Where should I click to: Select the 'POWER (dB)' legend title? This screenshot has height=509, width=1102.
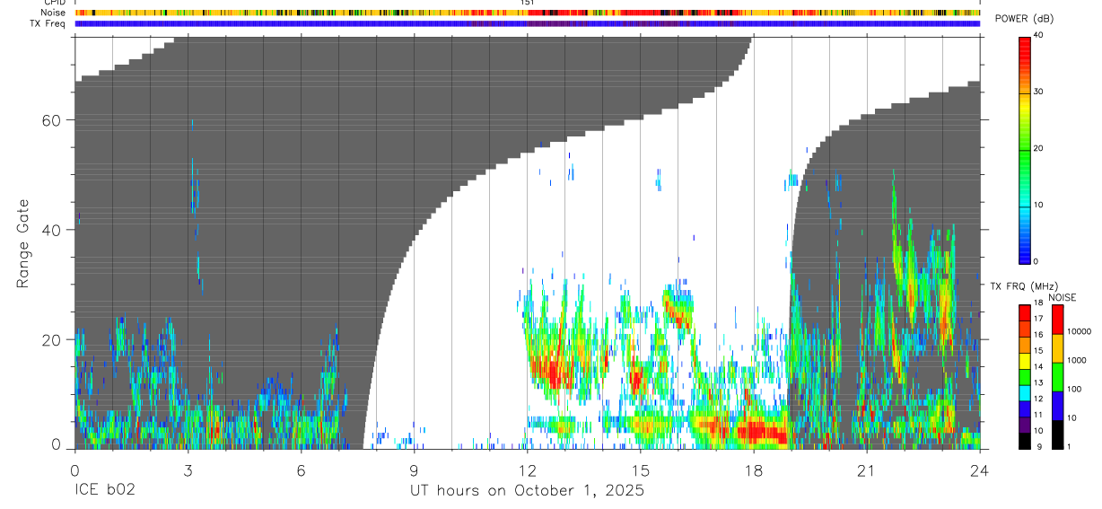pos(1024,19)
